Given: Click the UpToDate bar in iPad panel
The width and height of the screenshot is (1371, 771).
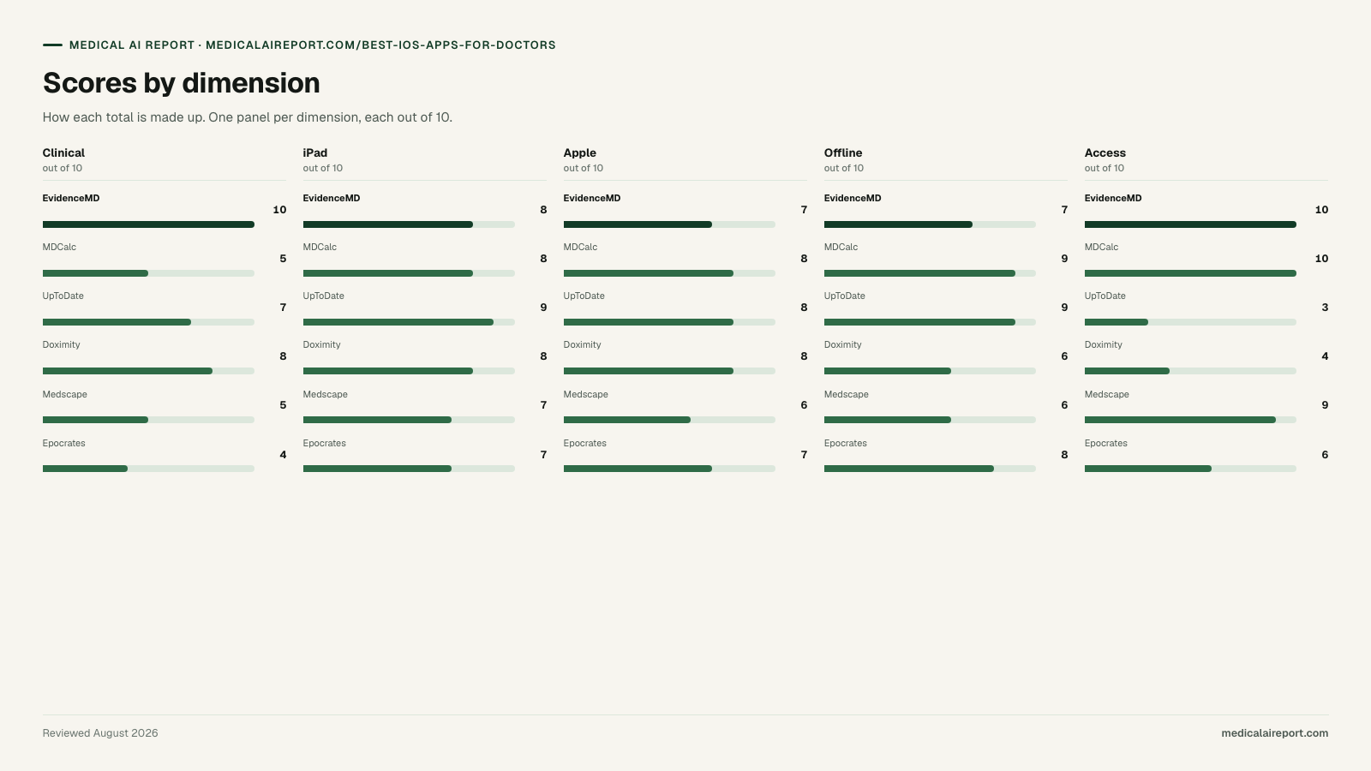Looking at the screenshot, I should click(409, 322).
